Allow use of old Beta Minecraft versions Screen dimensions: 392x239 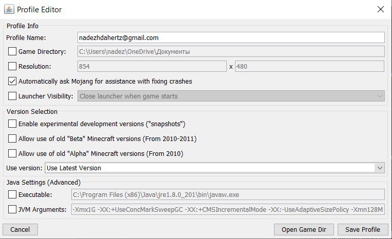12,138
